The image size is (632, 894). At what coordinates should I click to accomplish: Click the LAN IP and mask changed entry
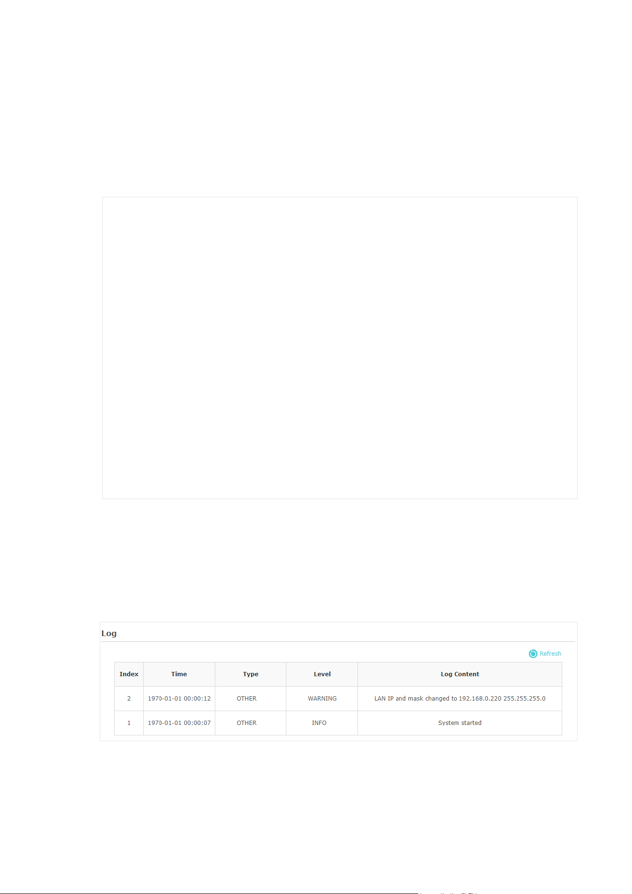click(460, 699)
